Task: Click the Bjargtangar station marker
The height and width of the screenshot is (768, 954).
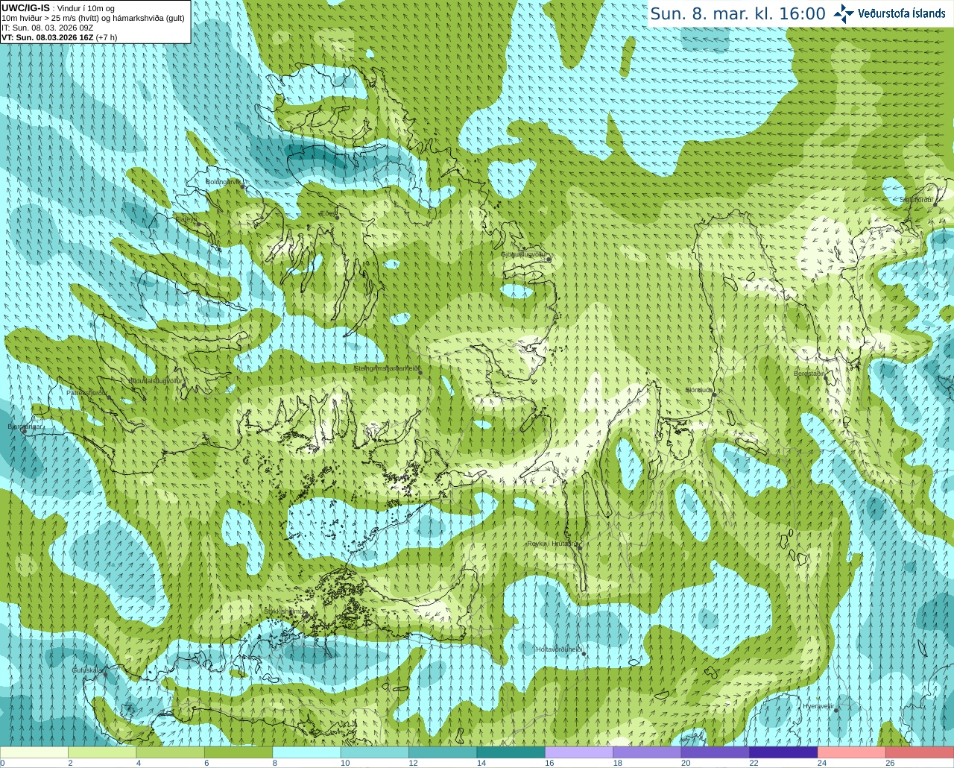Action: coord(25,431)
